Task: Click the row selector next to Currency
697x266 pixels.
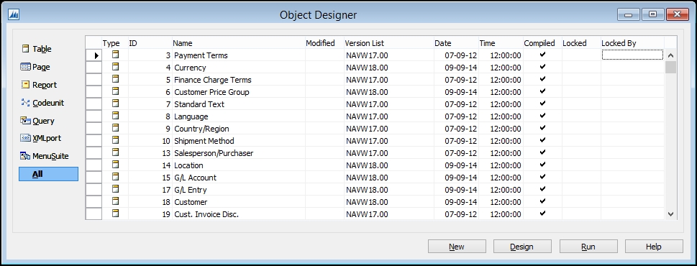Action: (x=94, y=68)
